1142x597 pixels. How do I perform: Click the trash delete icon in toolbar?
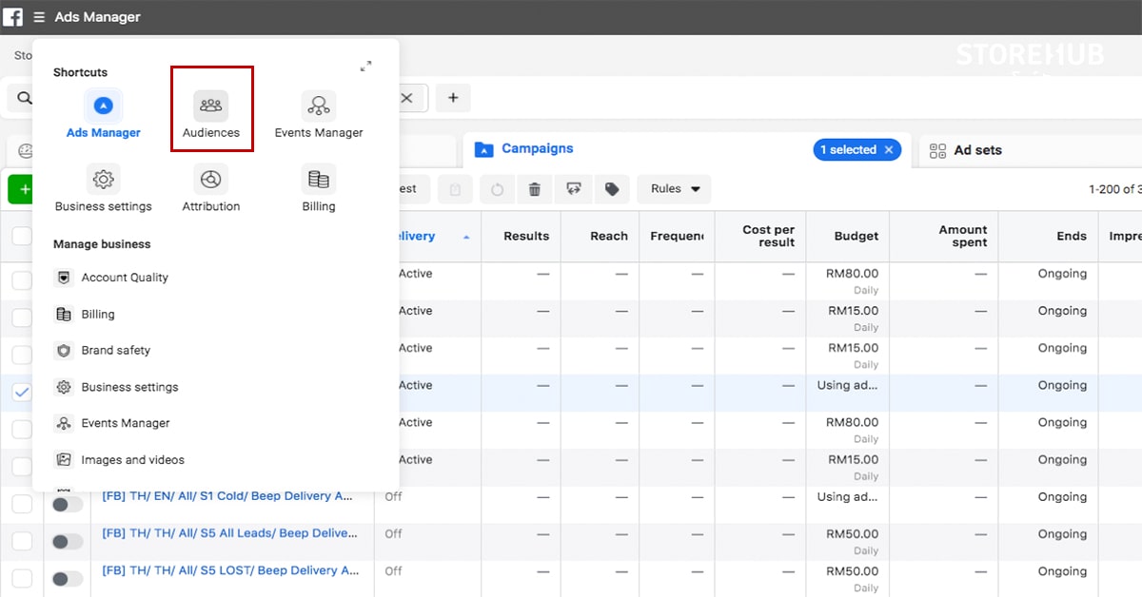tap(535, 189)
